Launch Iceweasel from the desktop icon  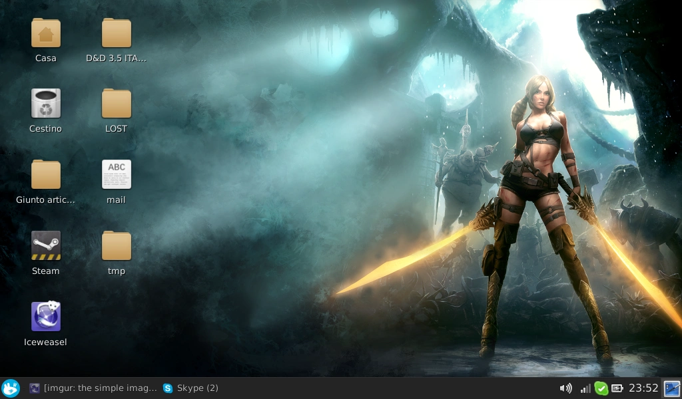click(46, 316)
